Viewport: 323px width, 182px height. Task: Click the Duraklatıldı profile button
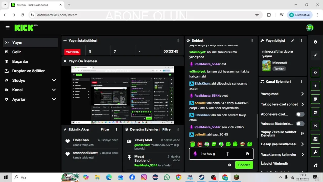pyautogui.click(x=299, y=15)
